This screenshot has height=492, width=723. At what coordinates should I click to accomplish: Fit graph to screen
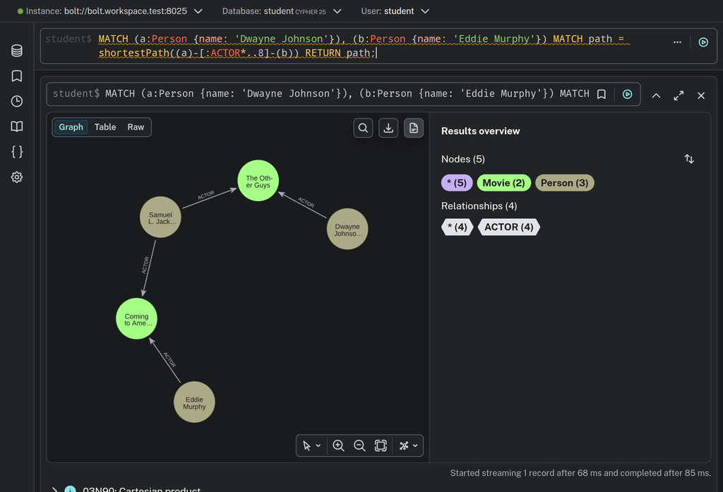pyautogui.click(x=381, y=446)
